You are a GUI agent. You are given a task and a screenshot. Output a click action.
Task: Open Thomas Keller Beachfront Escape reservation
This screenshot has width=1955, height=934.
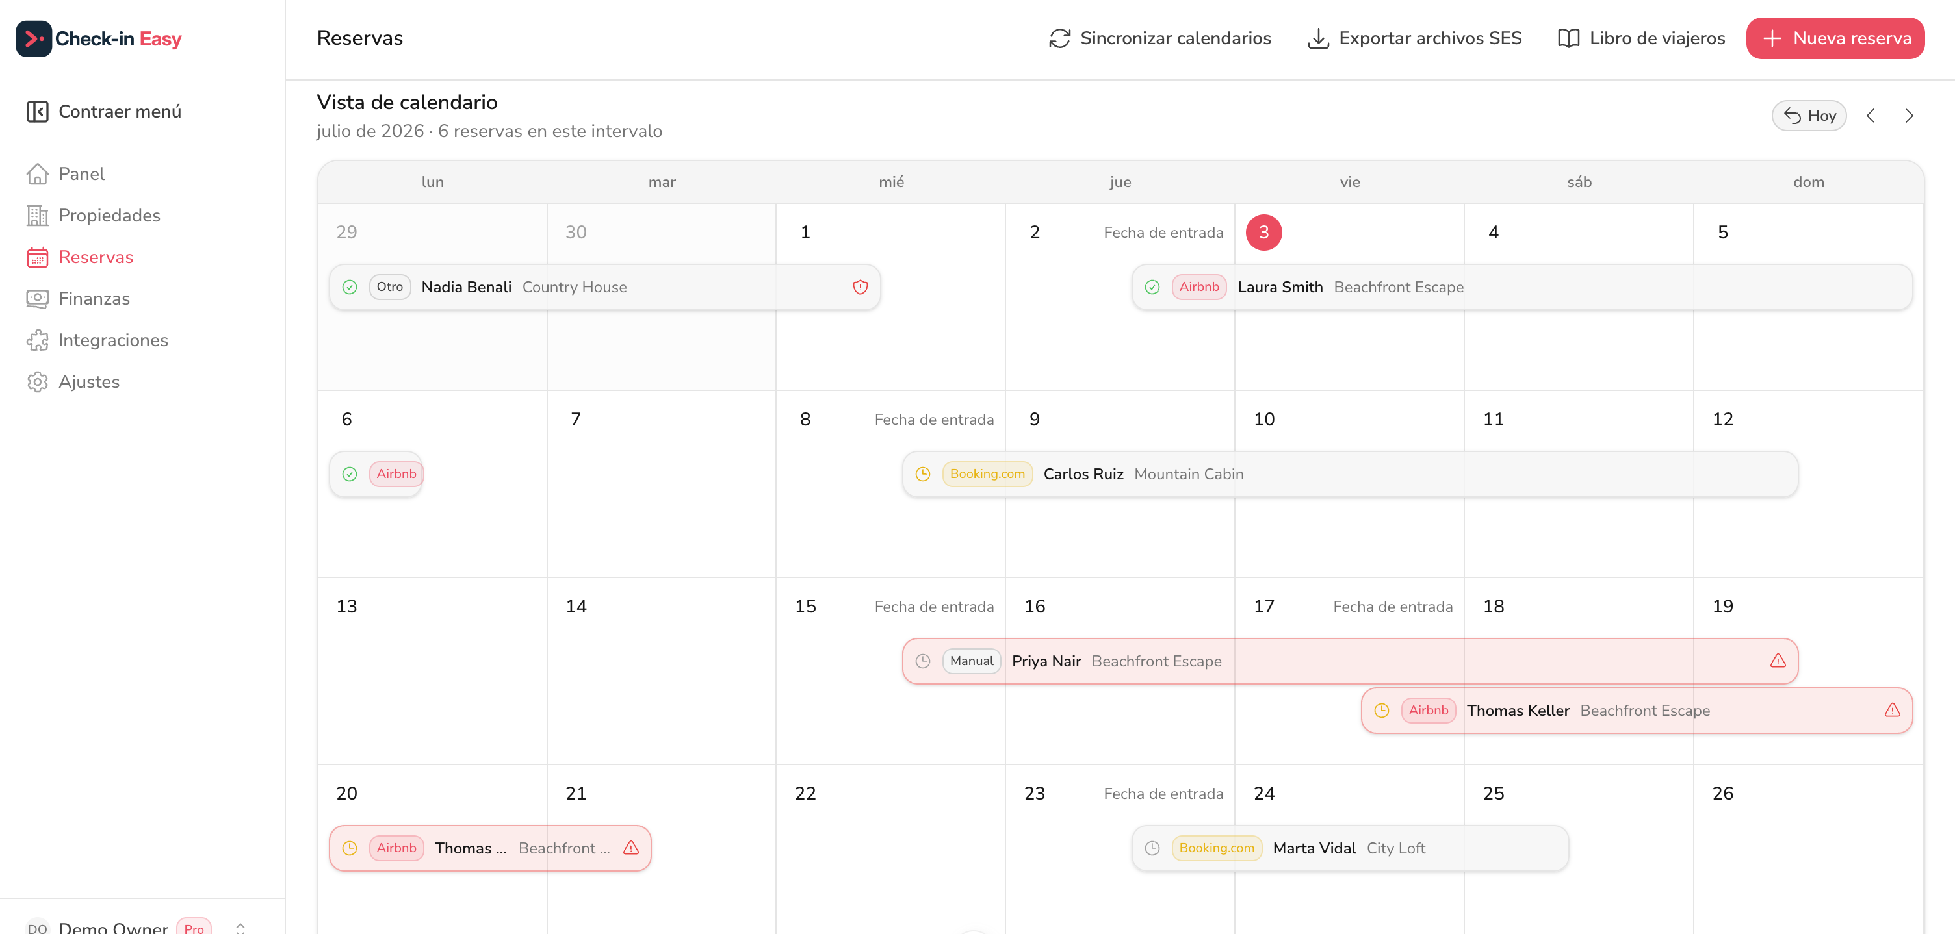pos(1637,710)
